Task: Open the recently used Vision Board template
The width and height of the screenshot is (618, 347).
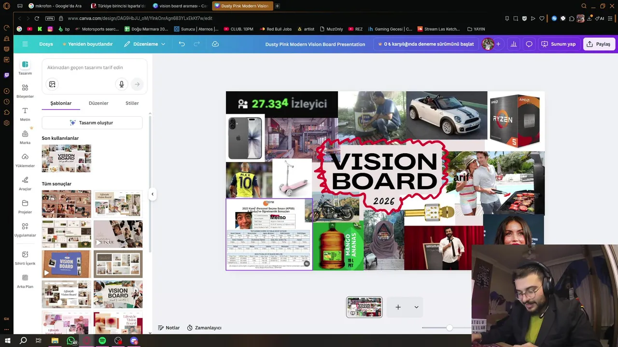Action: (x=66, y=159)
